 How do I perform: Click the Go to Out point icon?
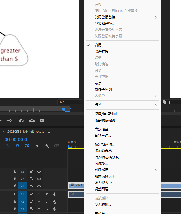click(9, 120)
